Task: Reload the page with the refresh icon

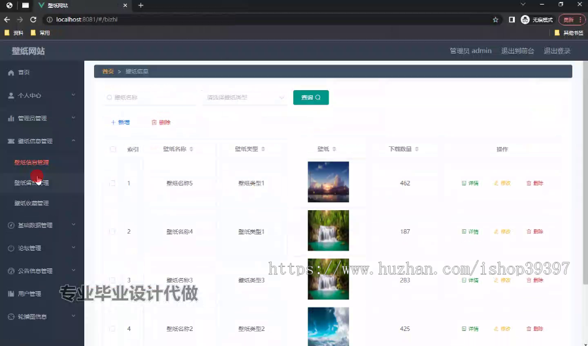Action: (33, 20)
